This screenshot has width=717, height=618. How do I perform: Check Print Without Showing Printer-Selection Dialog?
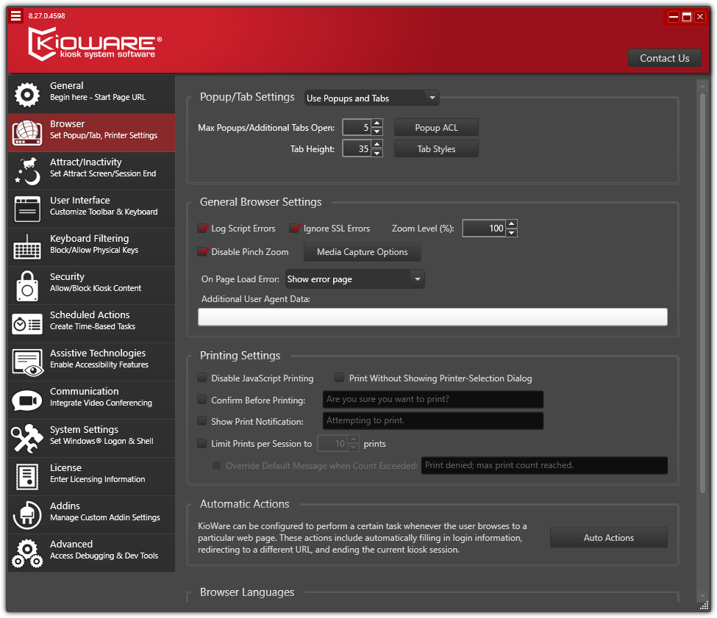(339, 377)
